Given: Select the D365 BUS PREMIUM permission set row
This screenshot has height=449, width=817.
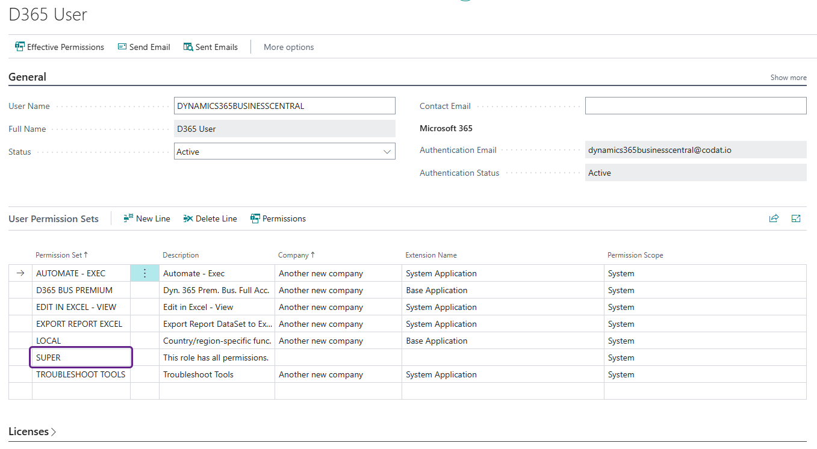Looking at the screenshot, I should [81, 290].
